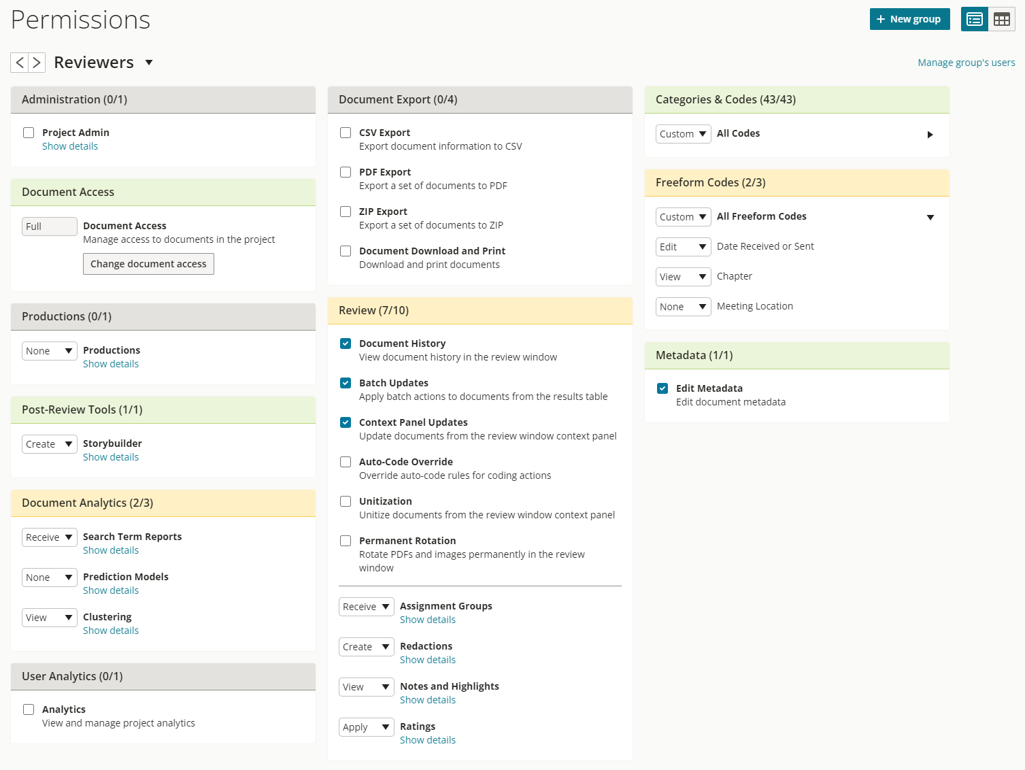Image resolution: width=1025 pixels, height=770 pixels.
Task: Enable the Auto-Code Override checkbox
Action: point(345,462)
